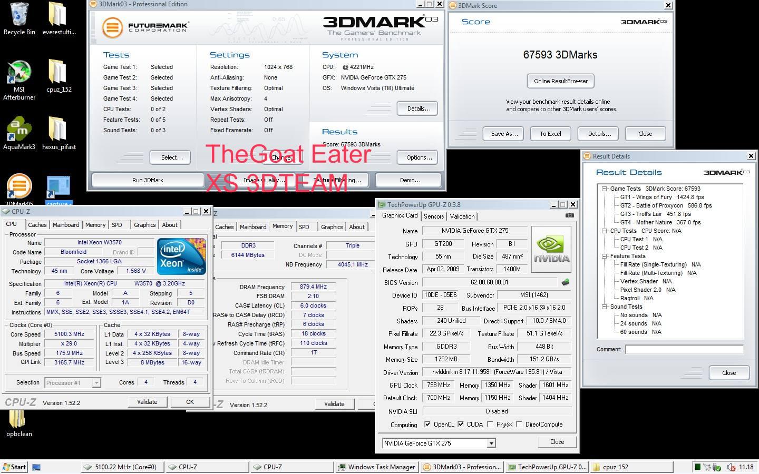Image resolution: width=759 pixels, height=474 pixels.
Task: Click Close in the Result Details window
Action: pos(729,373)
